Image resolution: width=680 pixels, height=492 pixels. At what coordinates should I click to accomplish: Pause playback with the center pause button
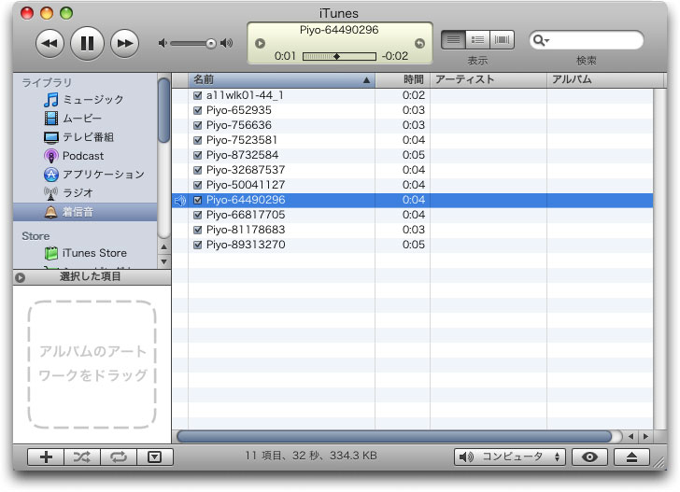point(87,43)
